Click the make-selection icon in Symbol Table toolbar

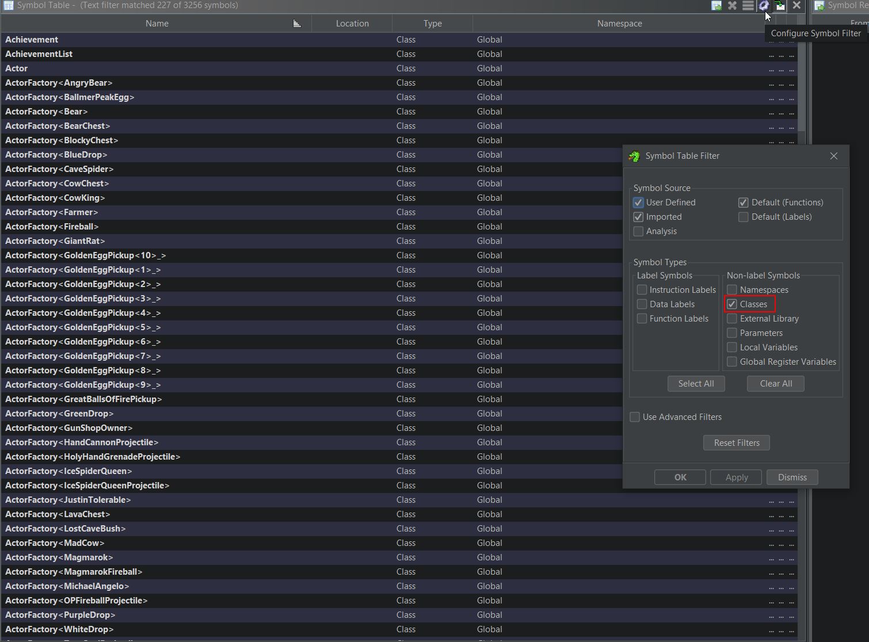pos(716,5)
